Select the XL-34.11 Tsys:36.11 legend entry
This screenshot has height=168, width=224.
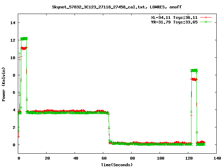pyautogui.click(x=174, y=17)
